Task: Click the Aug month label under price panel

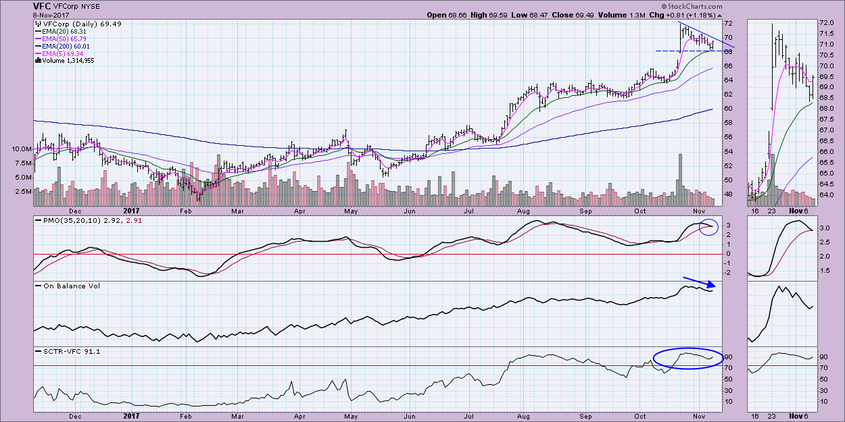Action: click(x=525, y=209)
